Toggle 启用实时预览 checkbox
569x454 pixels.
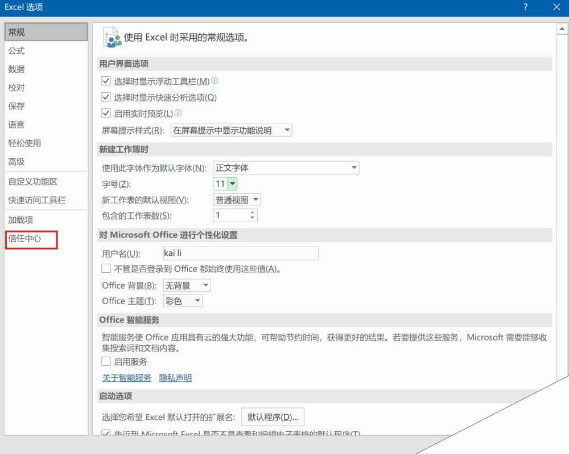click(x=106, y=113)
